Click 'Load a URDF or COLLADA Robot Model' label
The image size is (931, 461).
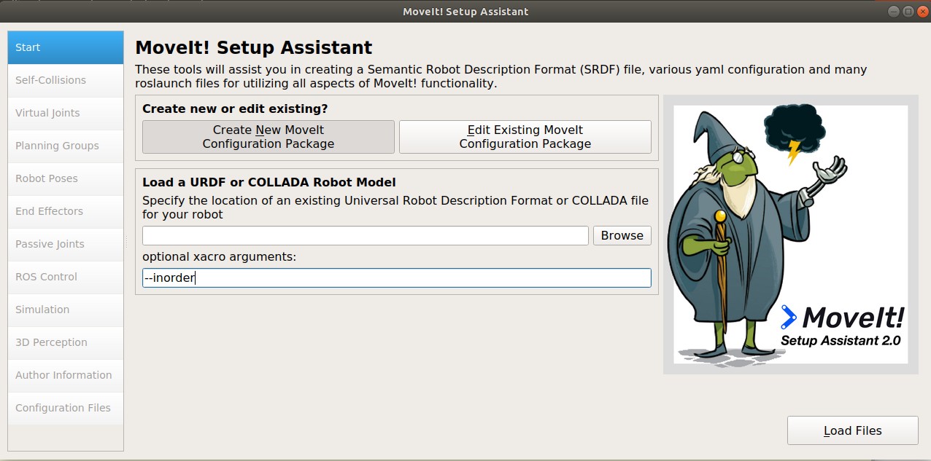coord(269,182)
